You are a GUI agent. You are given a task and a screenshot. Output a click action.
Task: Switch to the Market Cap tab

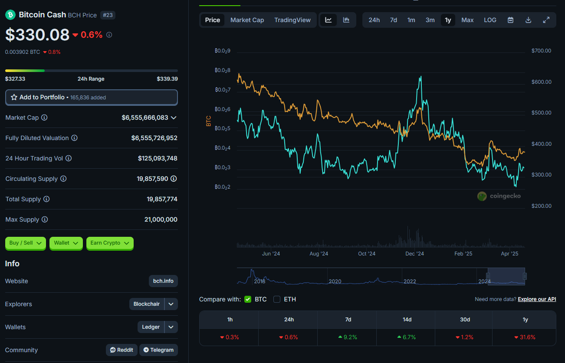pos(247,20)
